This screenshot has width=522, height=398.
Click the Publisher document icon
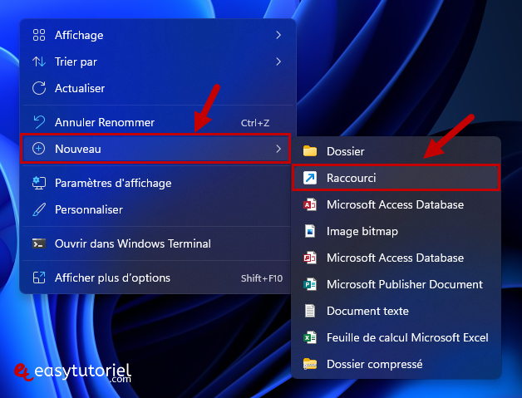310,284
